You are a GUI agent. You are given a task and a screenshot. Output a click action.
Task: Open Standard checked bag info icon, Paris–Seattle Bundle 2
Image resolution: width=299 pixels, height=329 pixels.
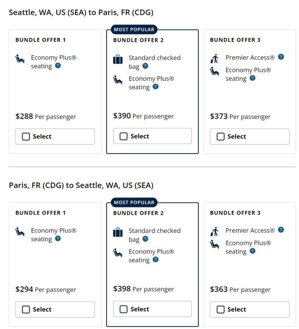point(146,239)
